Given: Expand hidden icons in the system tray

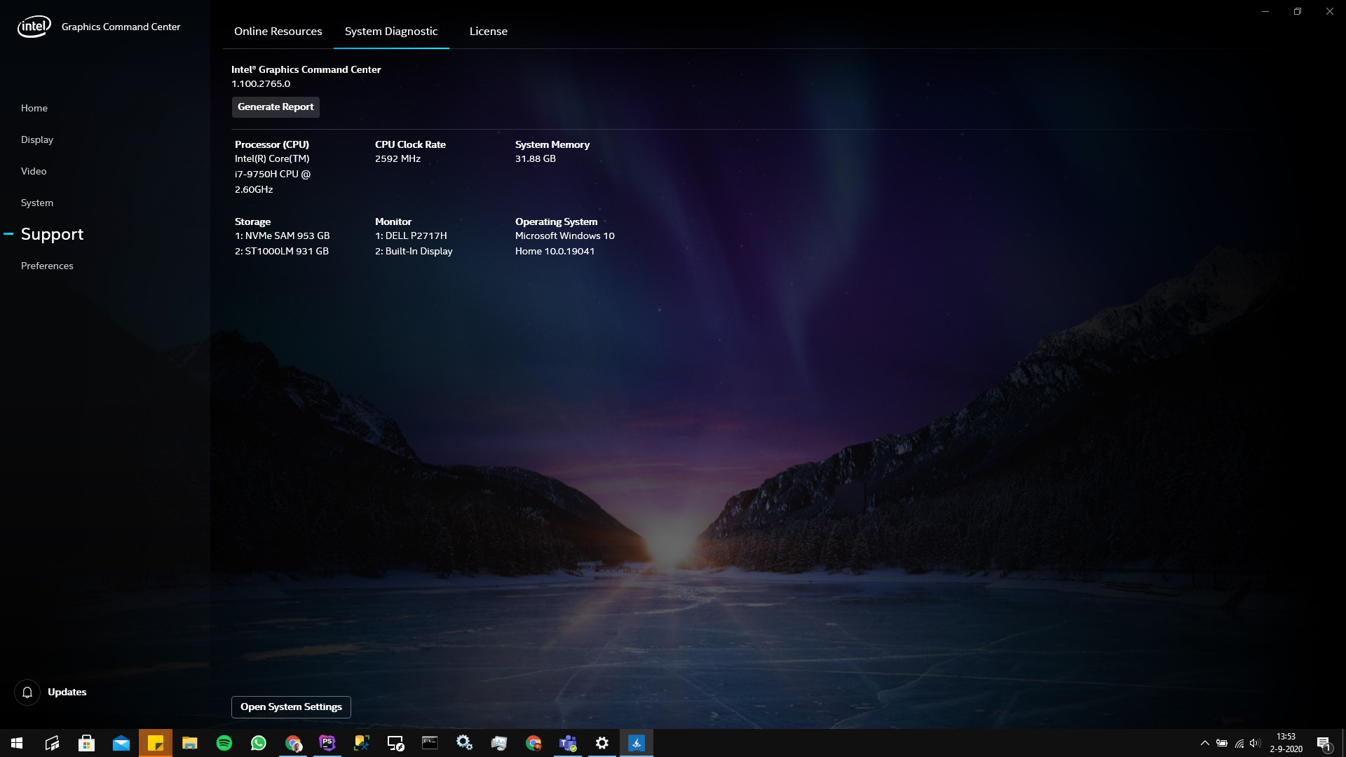Looking at the screenshot, I should click(x=1205, y=743).
